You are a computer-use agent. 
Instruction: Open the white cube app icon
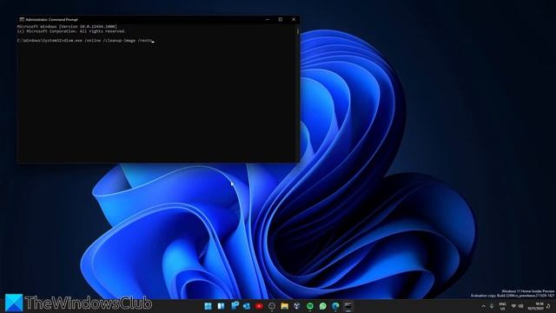(x=297, y=306)
